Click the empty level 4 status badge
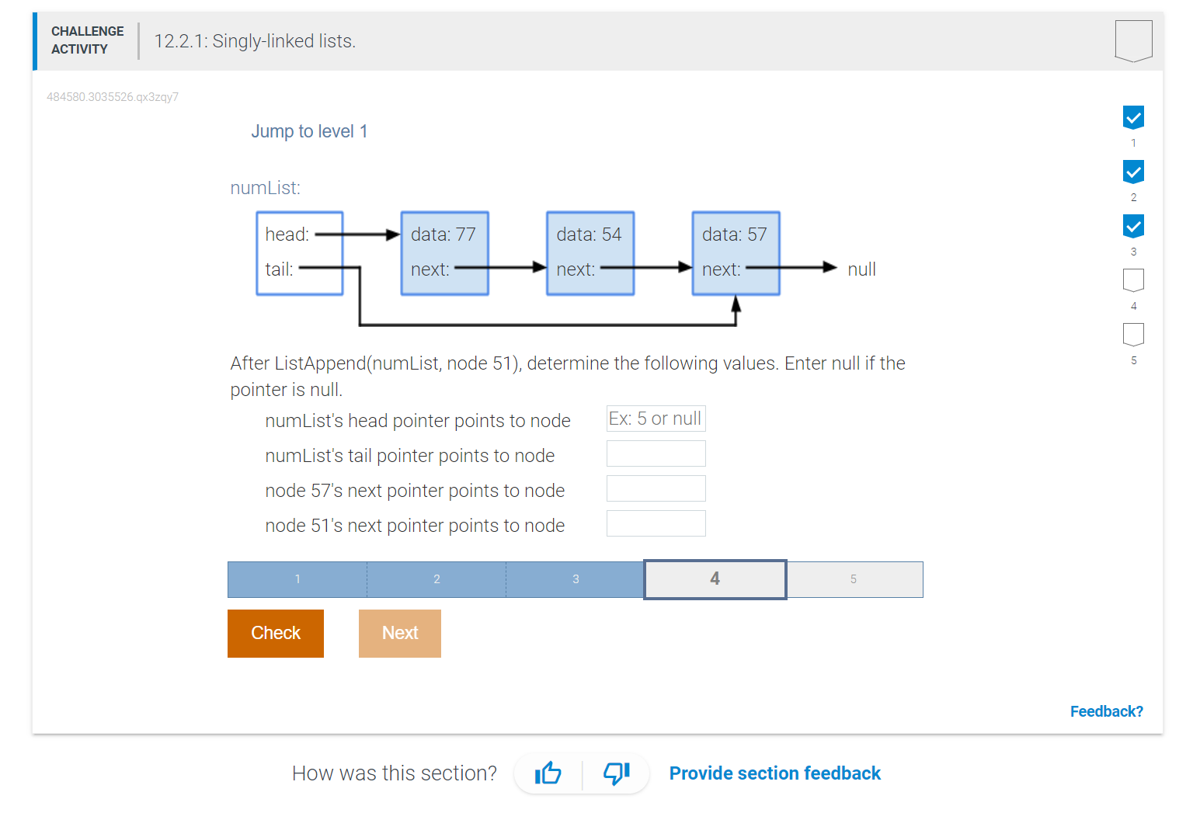Viewport: 1200px width, 813px height. (x=1133, y=280)
